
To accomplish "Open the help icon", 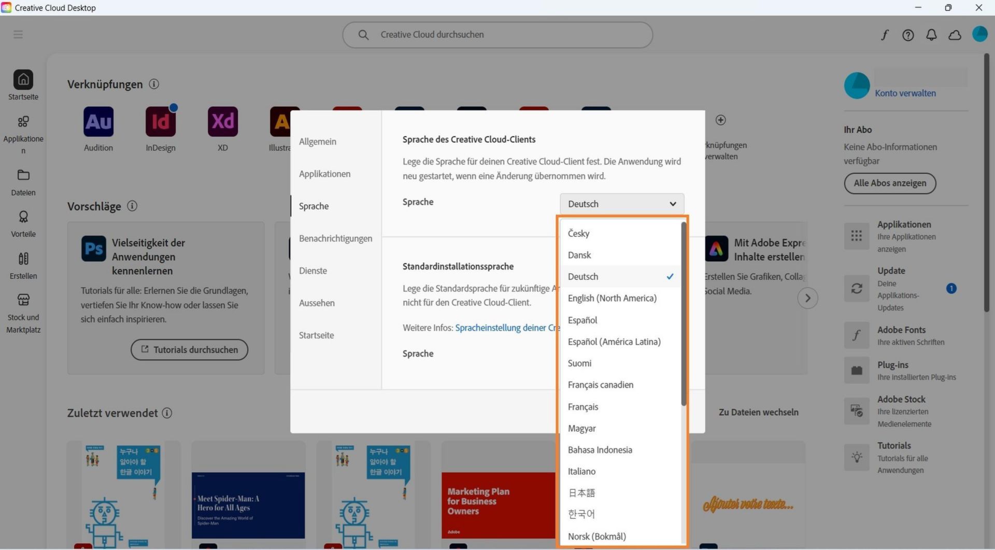I will pos(908,35).
